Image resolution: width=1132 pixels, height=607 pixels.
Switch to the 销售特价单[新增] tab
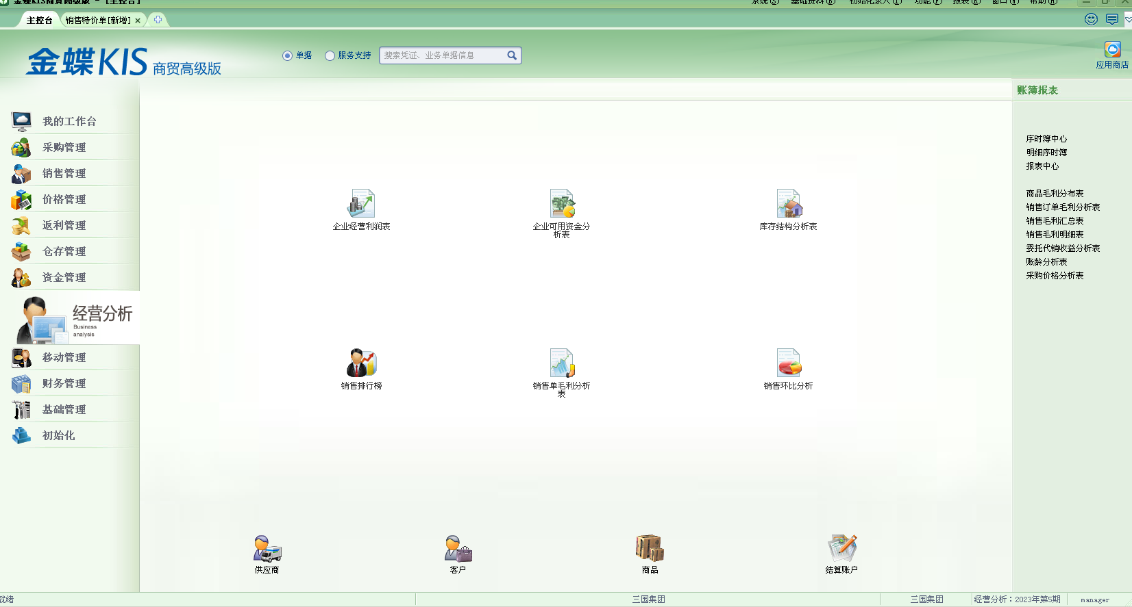tap(98, 21)
